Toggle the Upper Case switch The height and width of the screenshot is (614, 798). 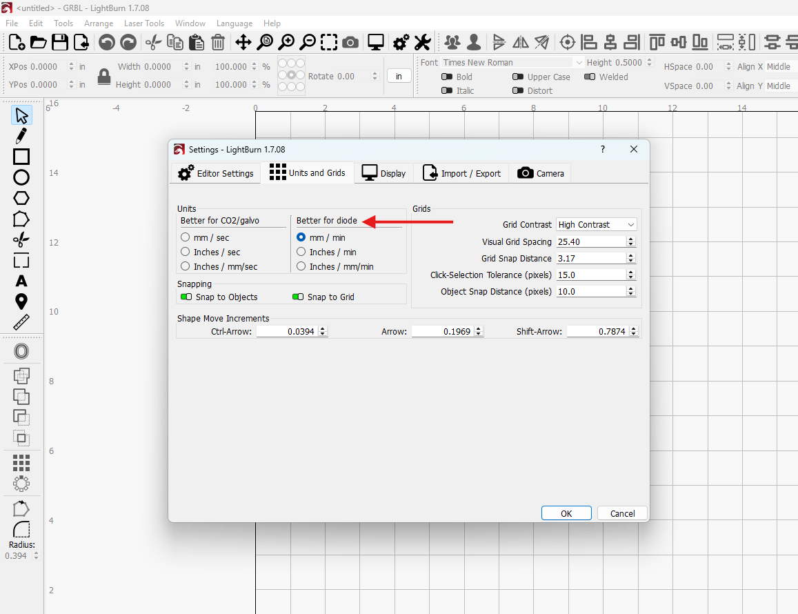tap(518, 77)
